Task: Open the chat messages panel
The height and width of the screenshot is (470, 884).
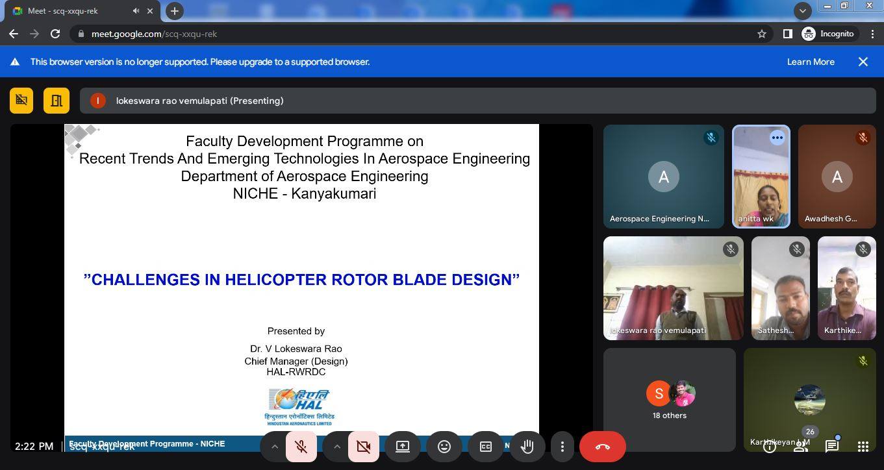Action: click(831, 447)
